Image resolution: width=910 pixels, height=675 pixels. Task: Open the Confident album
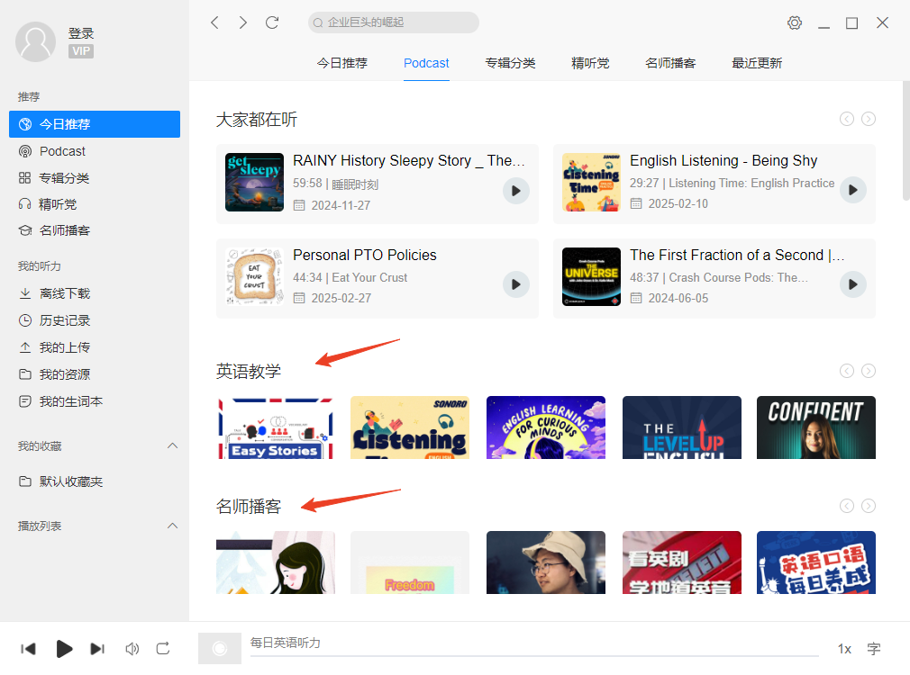816,427
